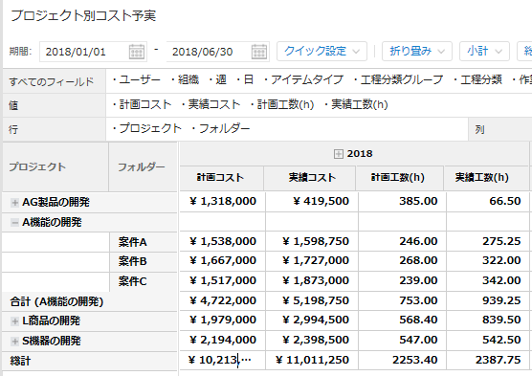Viewport: 532px width, 376px height.
Task: Click 実績工数(h) table column header
Action: (x=486, y=178)
